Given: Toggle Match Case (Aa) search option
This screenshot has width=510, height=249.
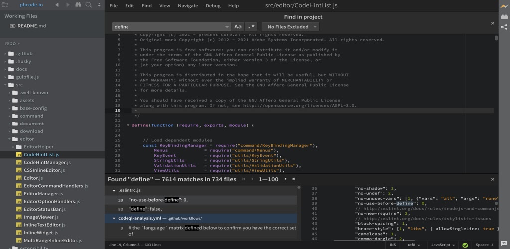Looking at the screenshot, I should click(x=238, y=27).
